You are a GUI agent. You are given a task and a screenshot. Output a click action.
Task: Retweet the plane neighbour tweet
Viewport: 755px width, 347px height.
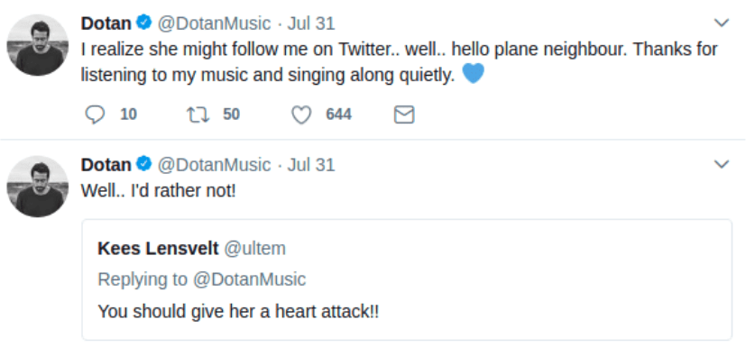[x=198, y=114]
